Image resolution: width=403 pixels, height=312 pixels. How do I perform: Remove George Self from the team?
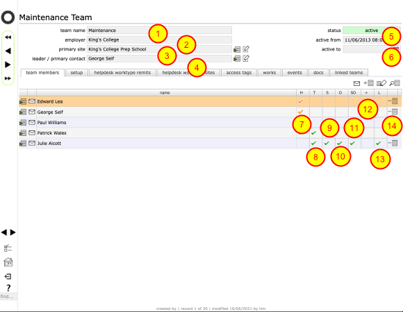coord(393,112)
